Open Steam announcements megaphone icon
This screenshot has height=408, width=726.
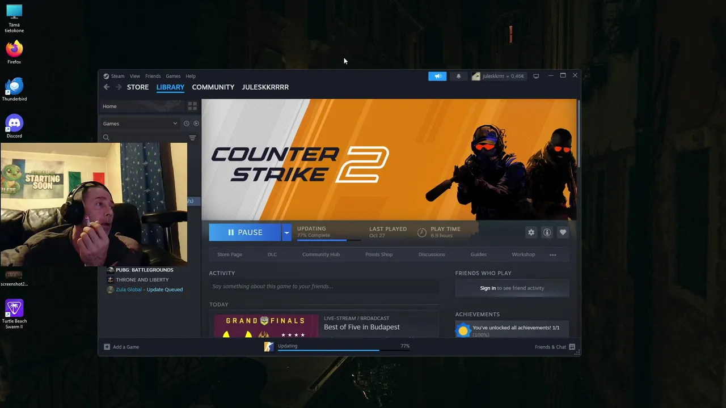(x=437, y=76)
